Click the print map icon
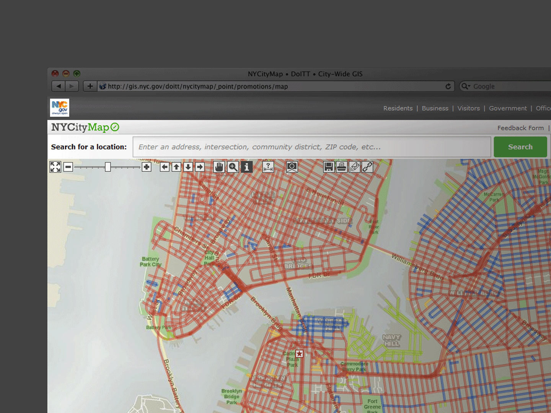This screenshot has height=413, width=551. pyautogui.click(x=341, y=167)
